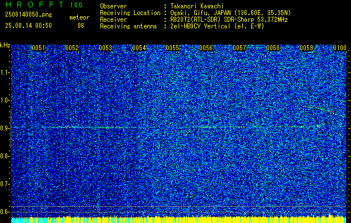Viewport: 351px width, 223px height.
Task: Click the meteor count 86
Action: coord(81,26)
